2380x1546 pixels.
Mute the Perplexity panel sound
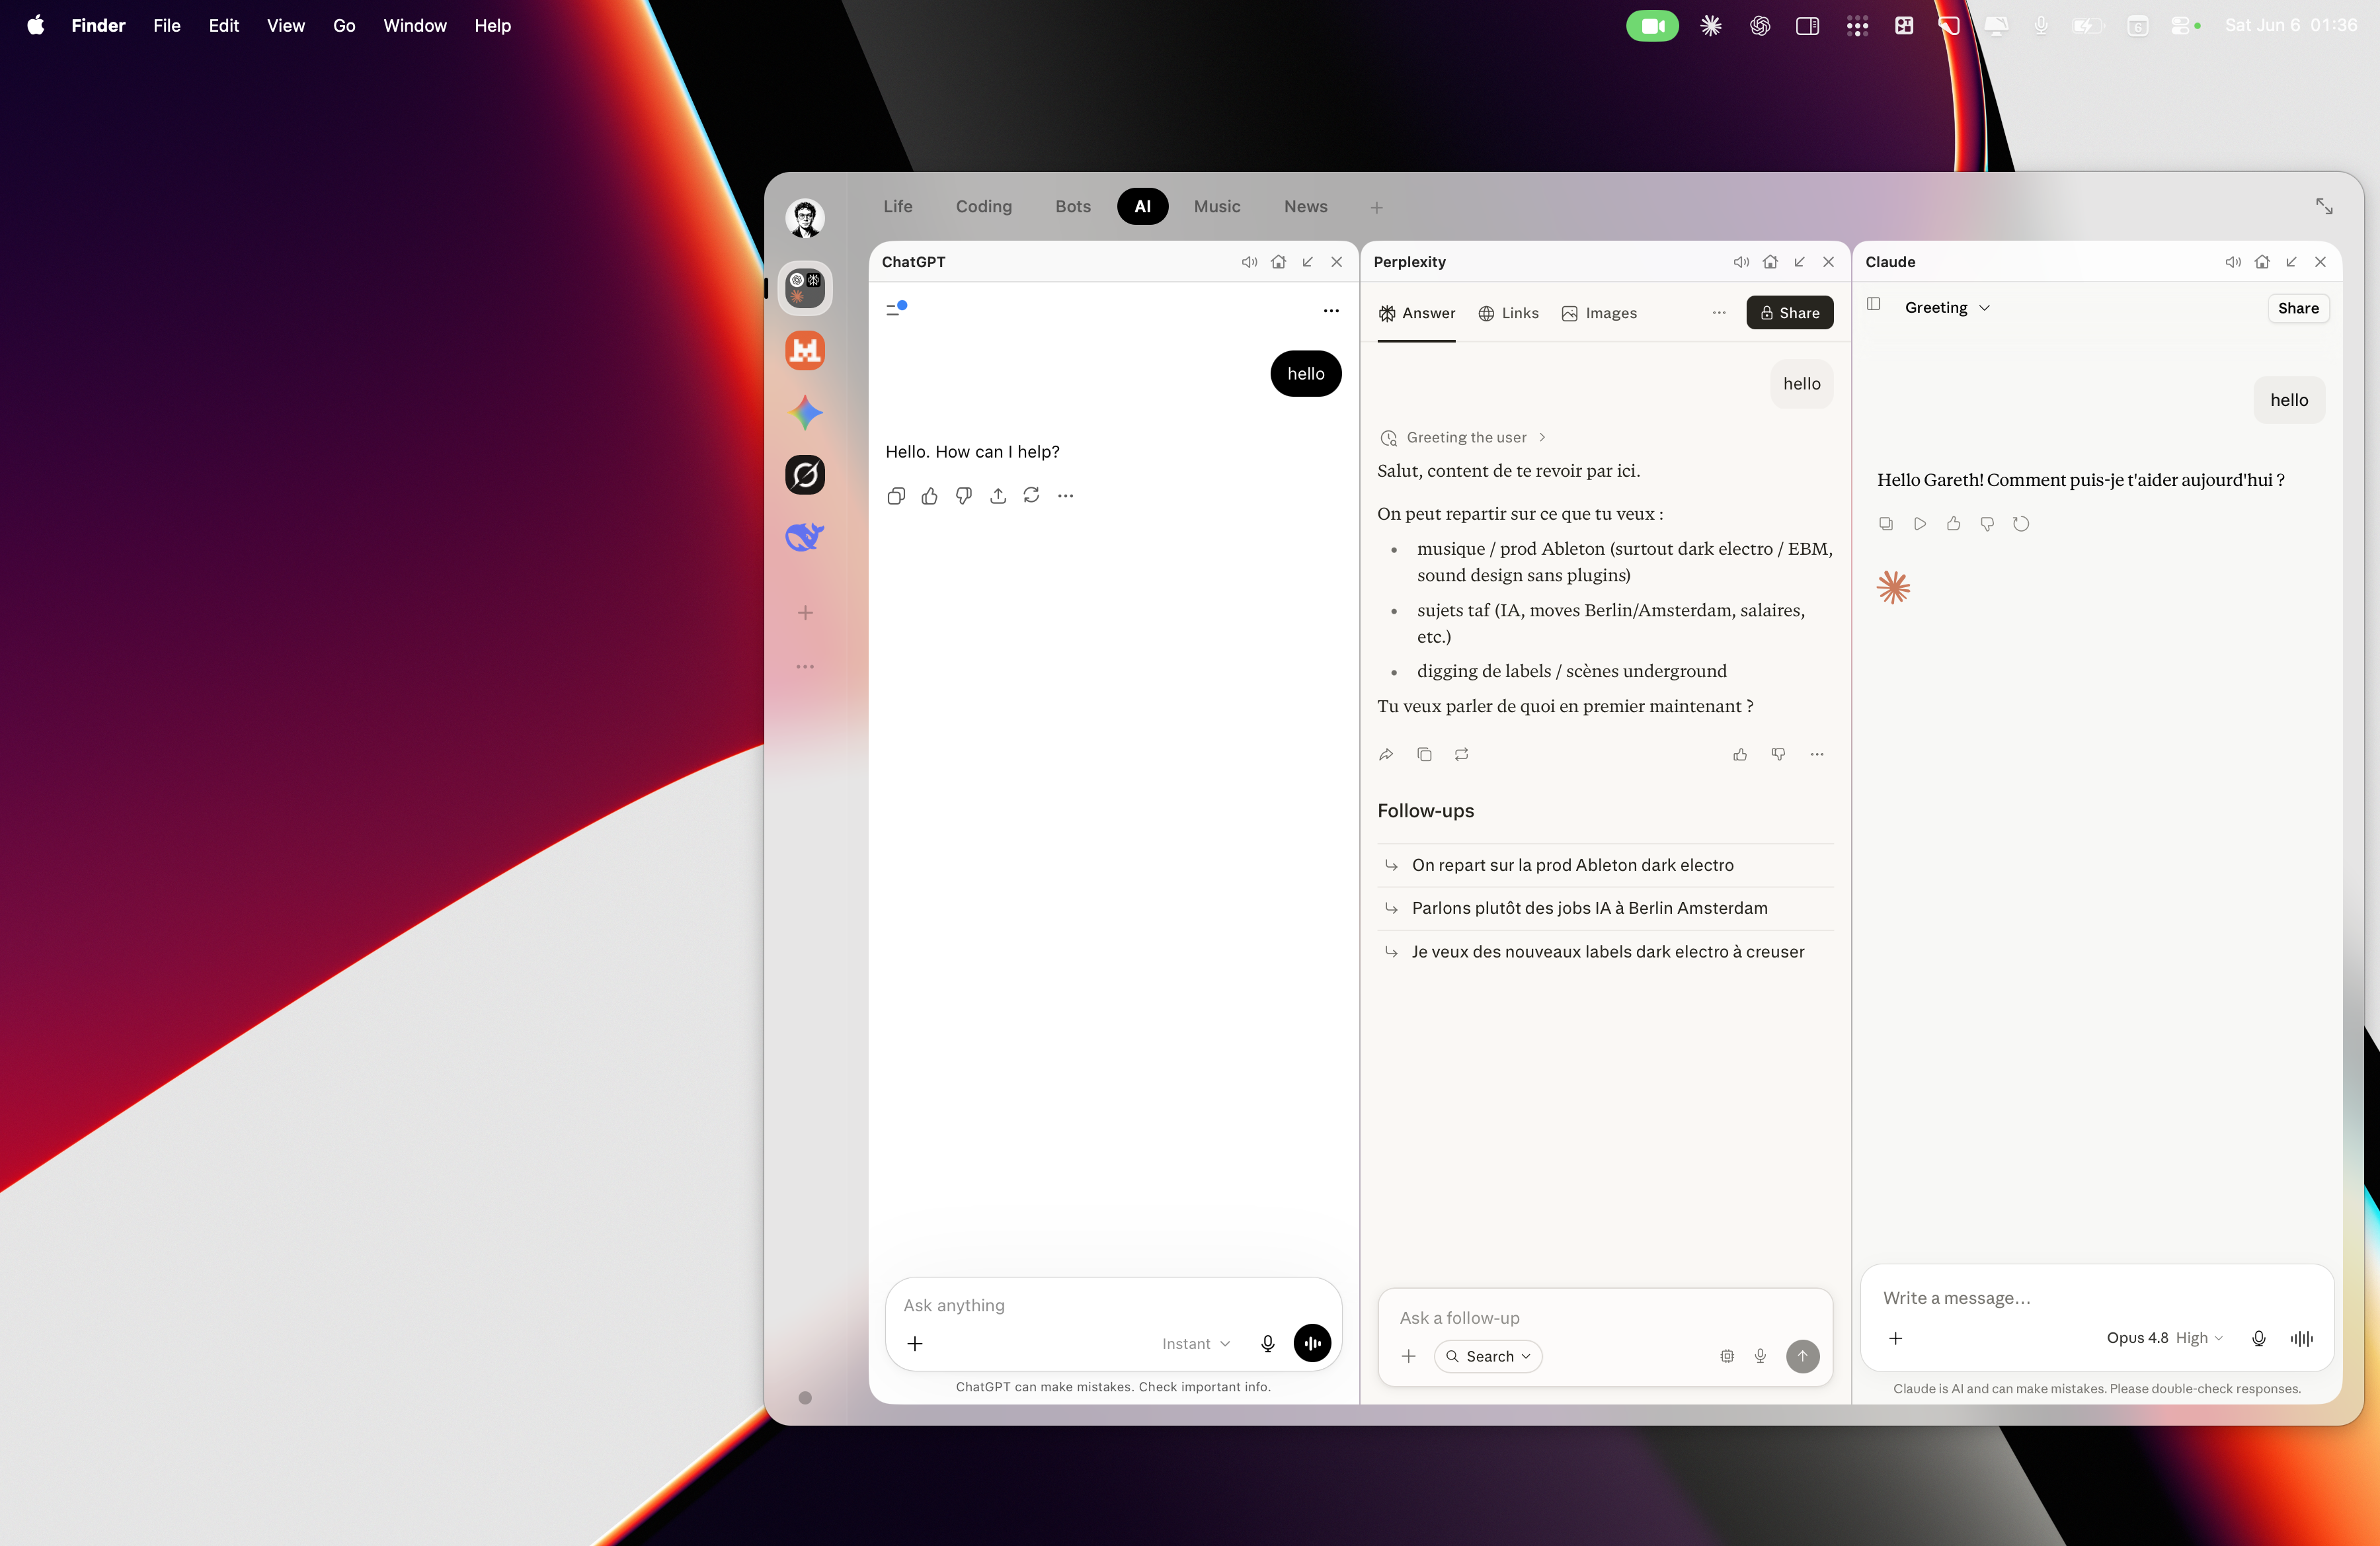pyautogui.click(x=1741, y=262)
